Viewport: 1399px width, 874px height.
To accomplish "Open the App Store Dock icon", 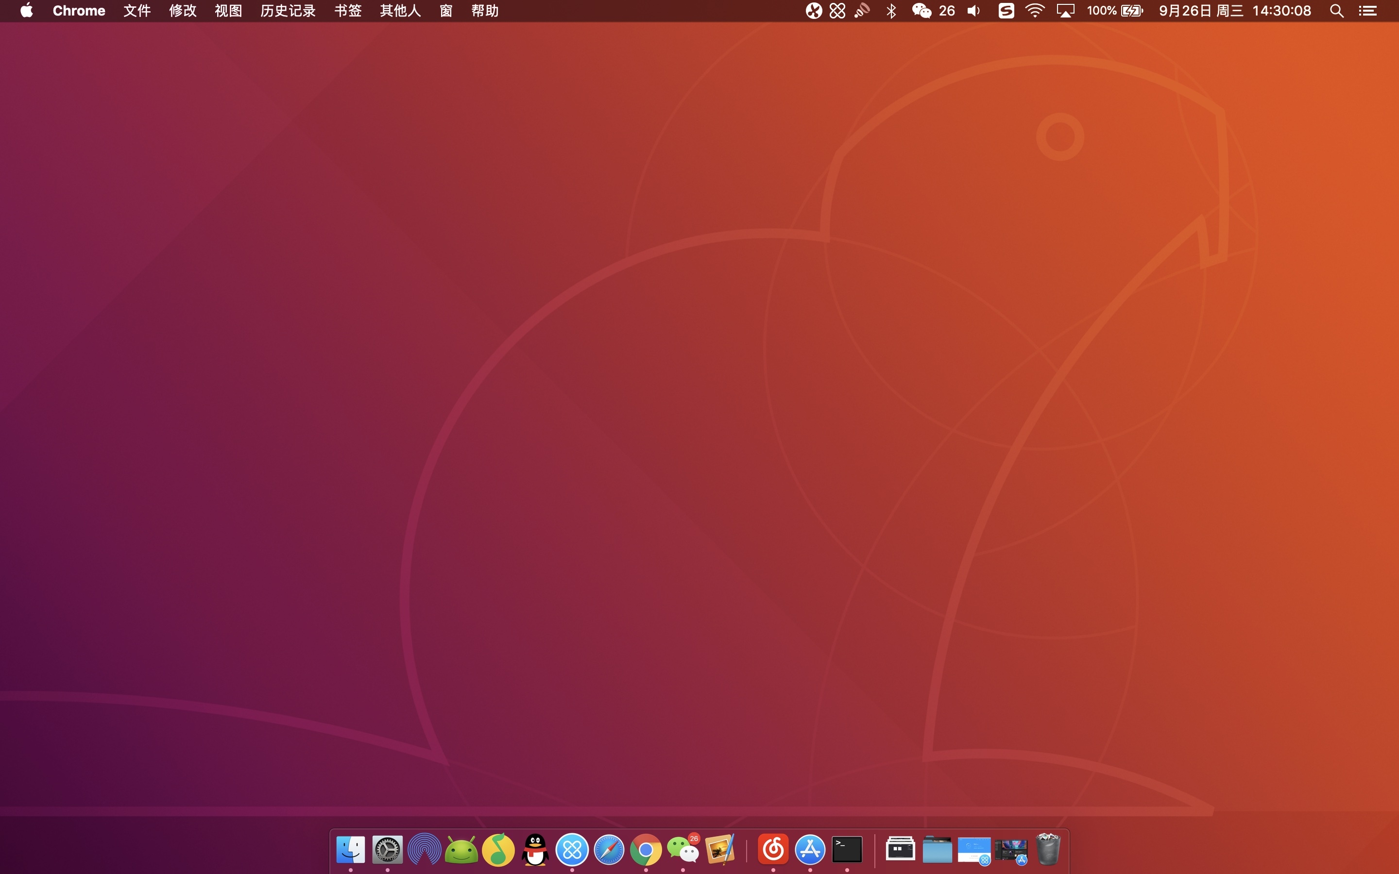I will coord(810,850).
